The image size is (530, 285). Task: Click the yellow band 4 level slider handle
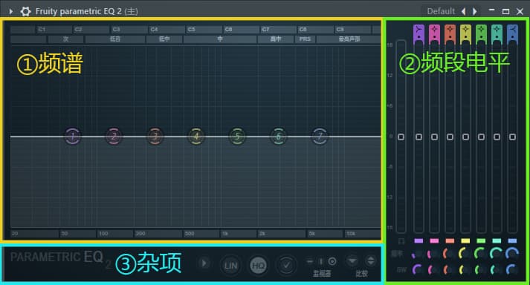[x=465, y=137]
